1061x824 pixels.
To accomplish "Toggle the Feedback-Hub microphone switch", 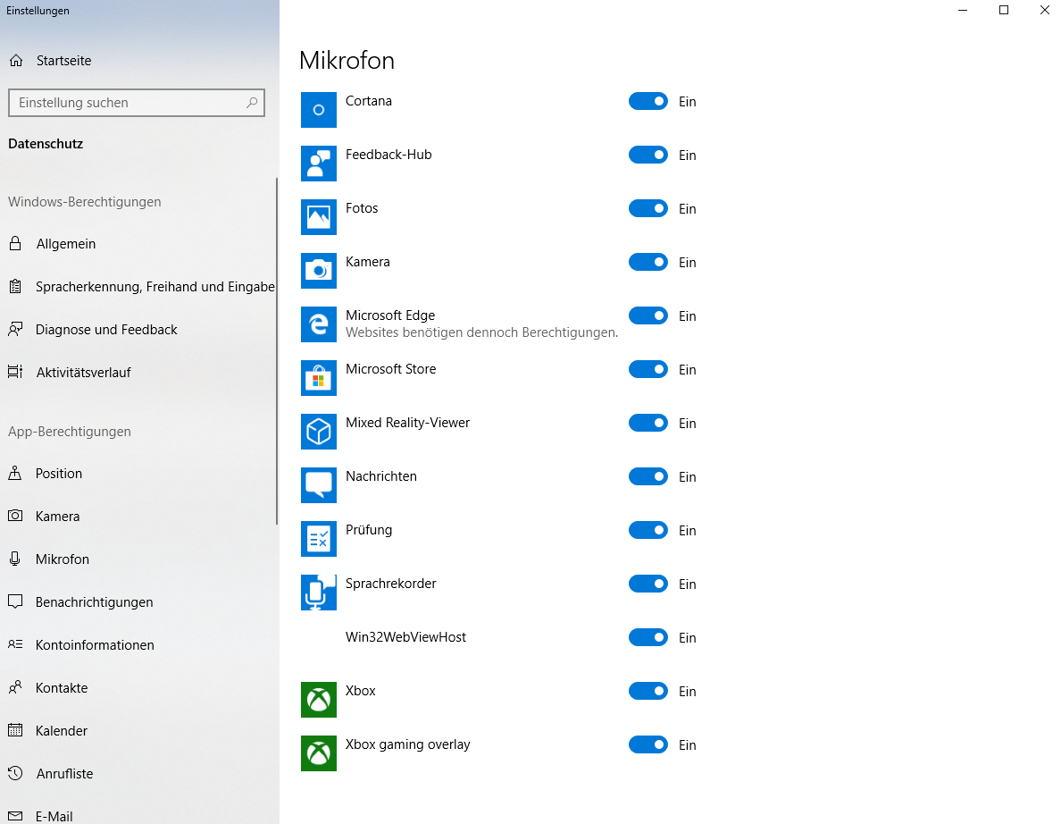I will 648,155.
